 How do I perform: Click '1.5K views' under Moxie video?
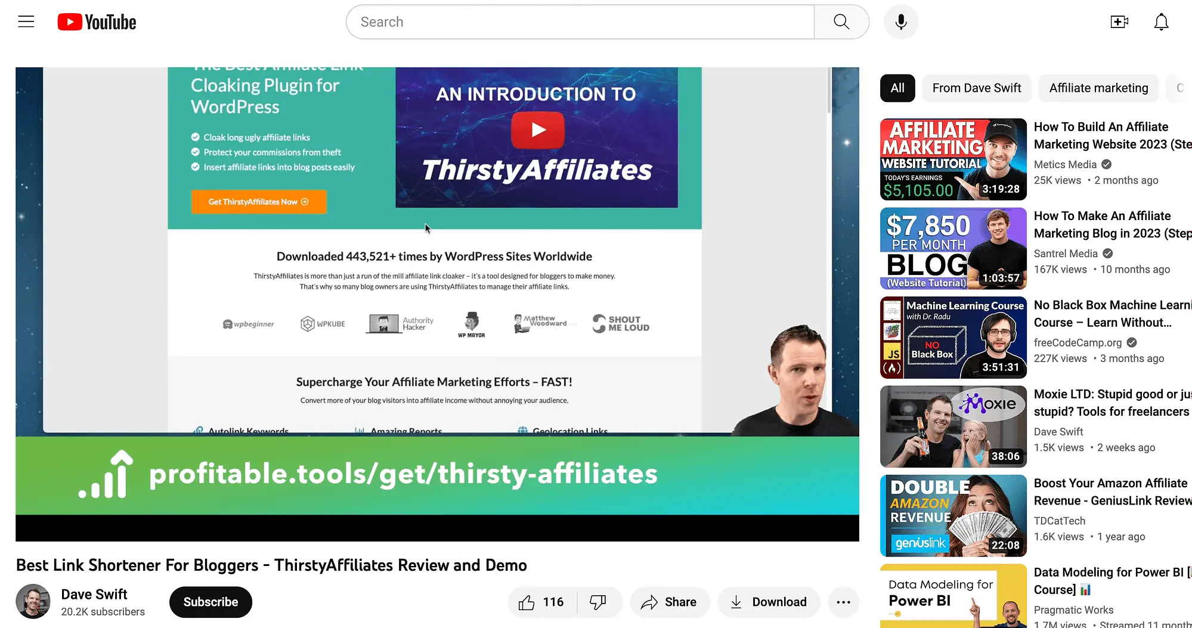pyautogui.click(x=1058, y=448)
